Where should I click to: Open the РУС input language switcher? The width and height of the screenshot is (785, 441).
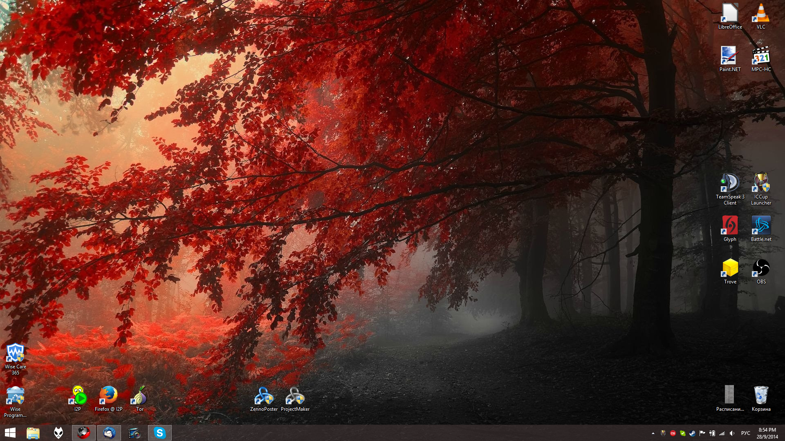pyautogui.click(x=745, y=433)
